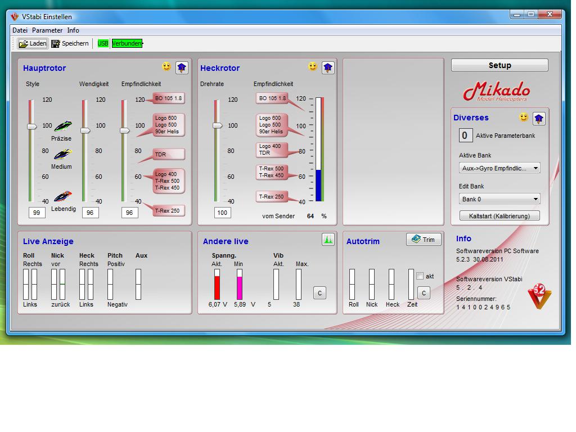The height and width of the screenshot is (432, 576).
Task: Click the Diverses smiley face icon
Action: click(524, 117)
